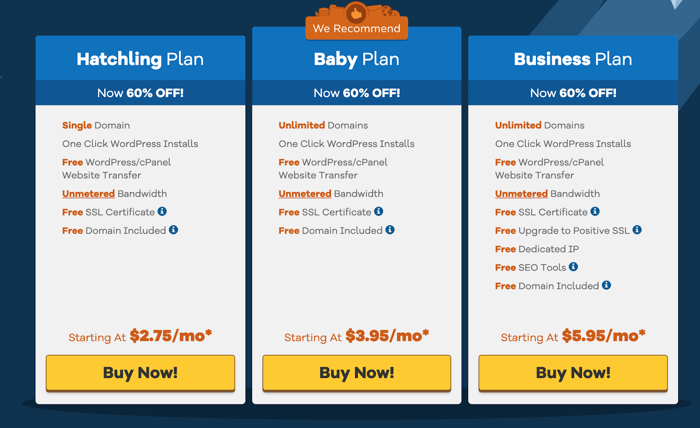Click info icon beside Business Free Domain Included
Image resolution: width=700 pixels, height=428 pixels.
(606, 285)
